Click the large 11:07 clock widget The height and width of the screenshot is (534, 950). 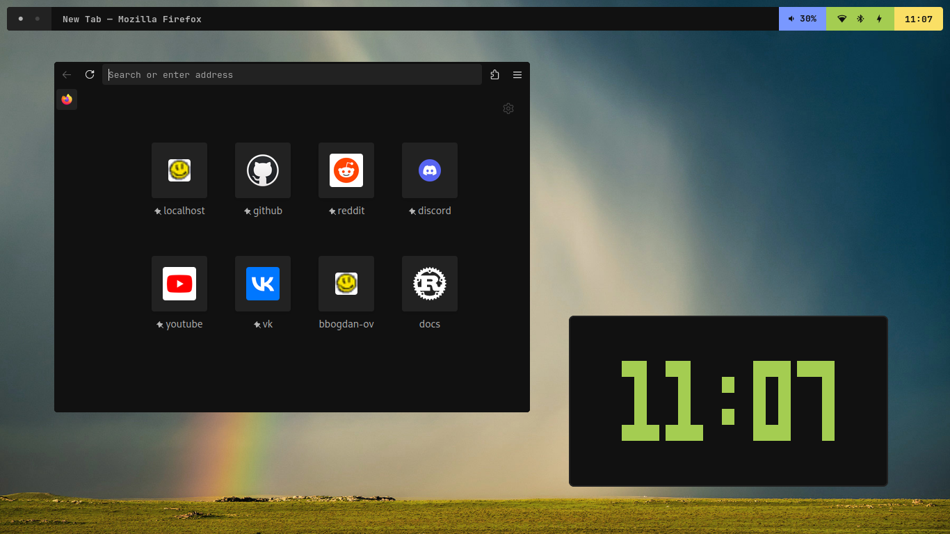tap(728, 401)
